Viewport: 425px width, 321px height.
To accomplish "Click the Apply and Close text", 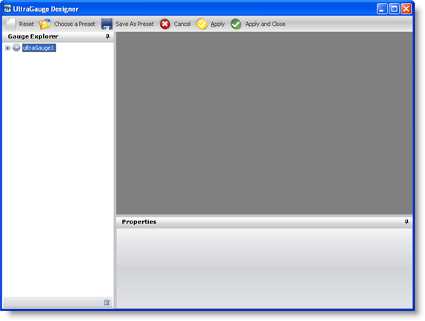I will pyautogui.click(x=265, y=24).
